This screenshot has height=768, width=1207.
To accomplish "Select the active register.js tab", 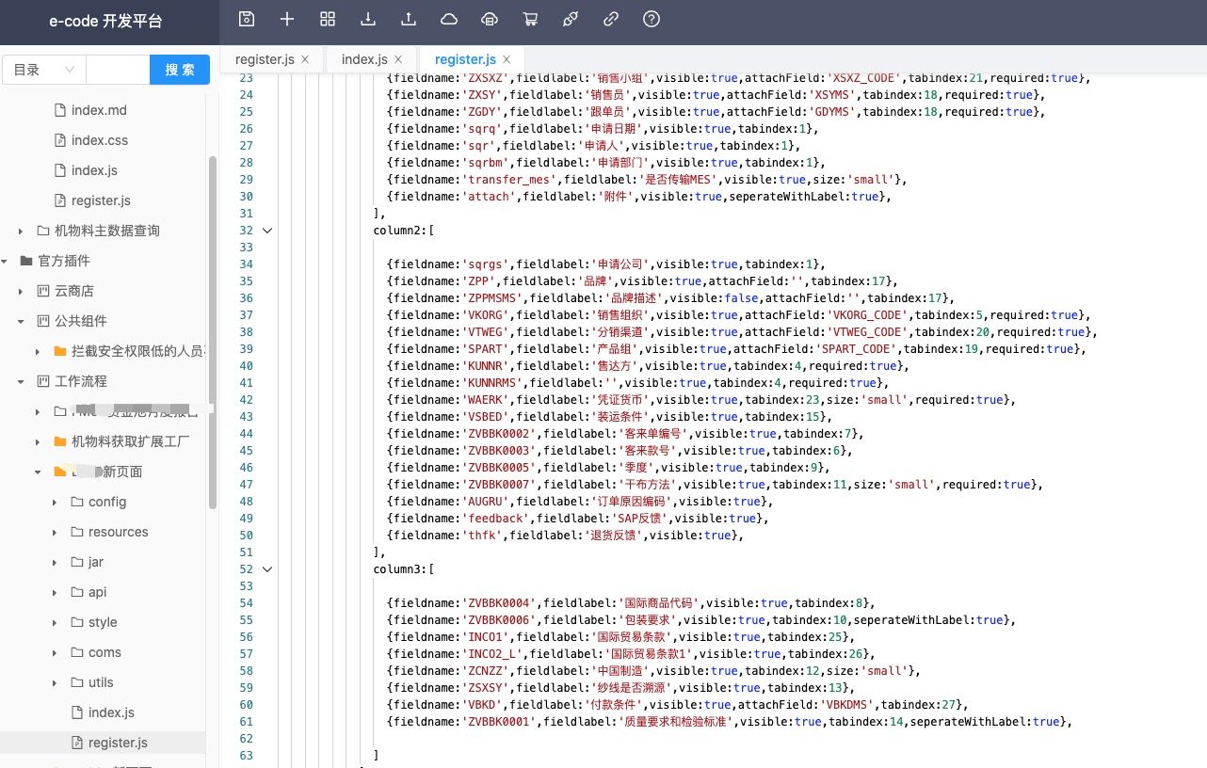I will (465, 58).
